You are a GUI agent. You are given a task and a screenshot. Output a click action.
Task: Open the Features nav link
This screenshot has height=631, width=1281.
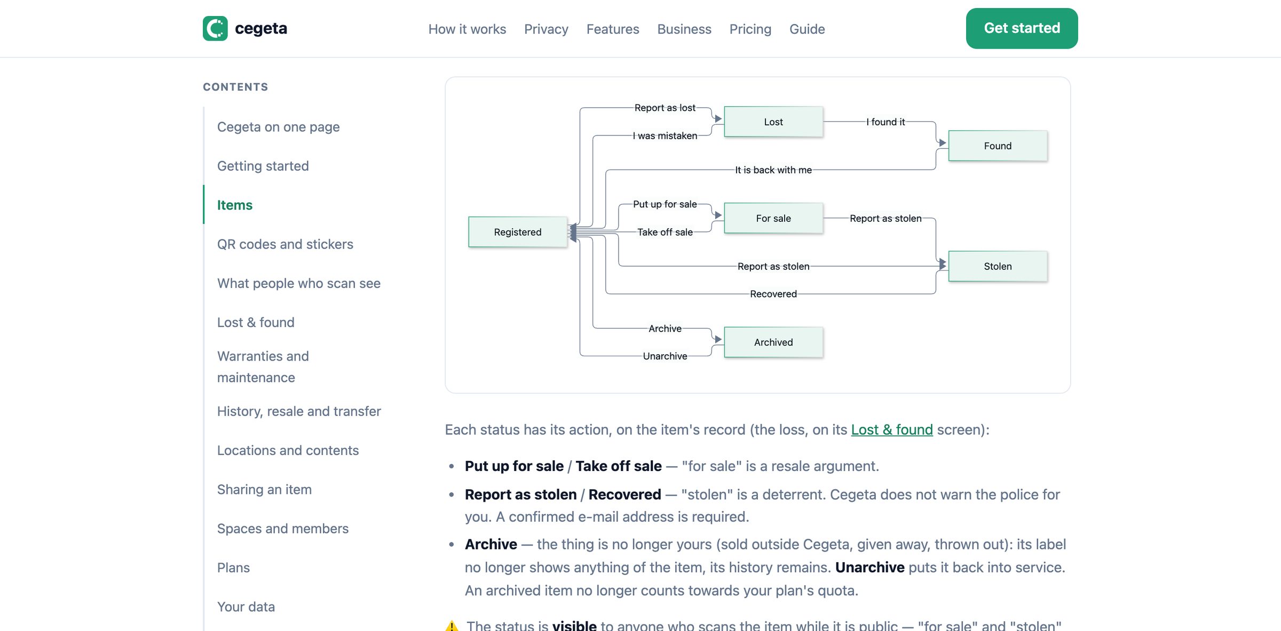613,29
